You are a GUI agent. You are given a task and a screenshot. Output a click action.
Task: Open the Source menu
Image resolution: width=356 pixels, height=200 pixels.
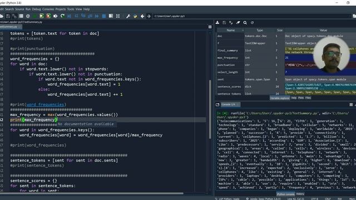(x=19, y=9)
